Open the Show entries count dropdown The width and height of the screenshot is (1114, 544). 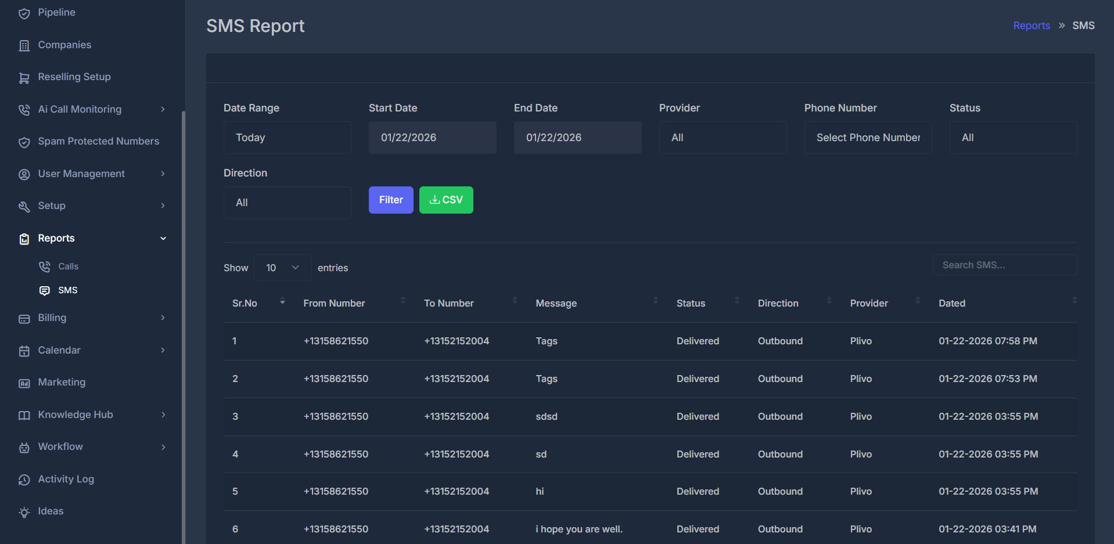click(x=282, y=268)
